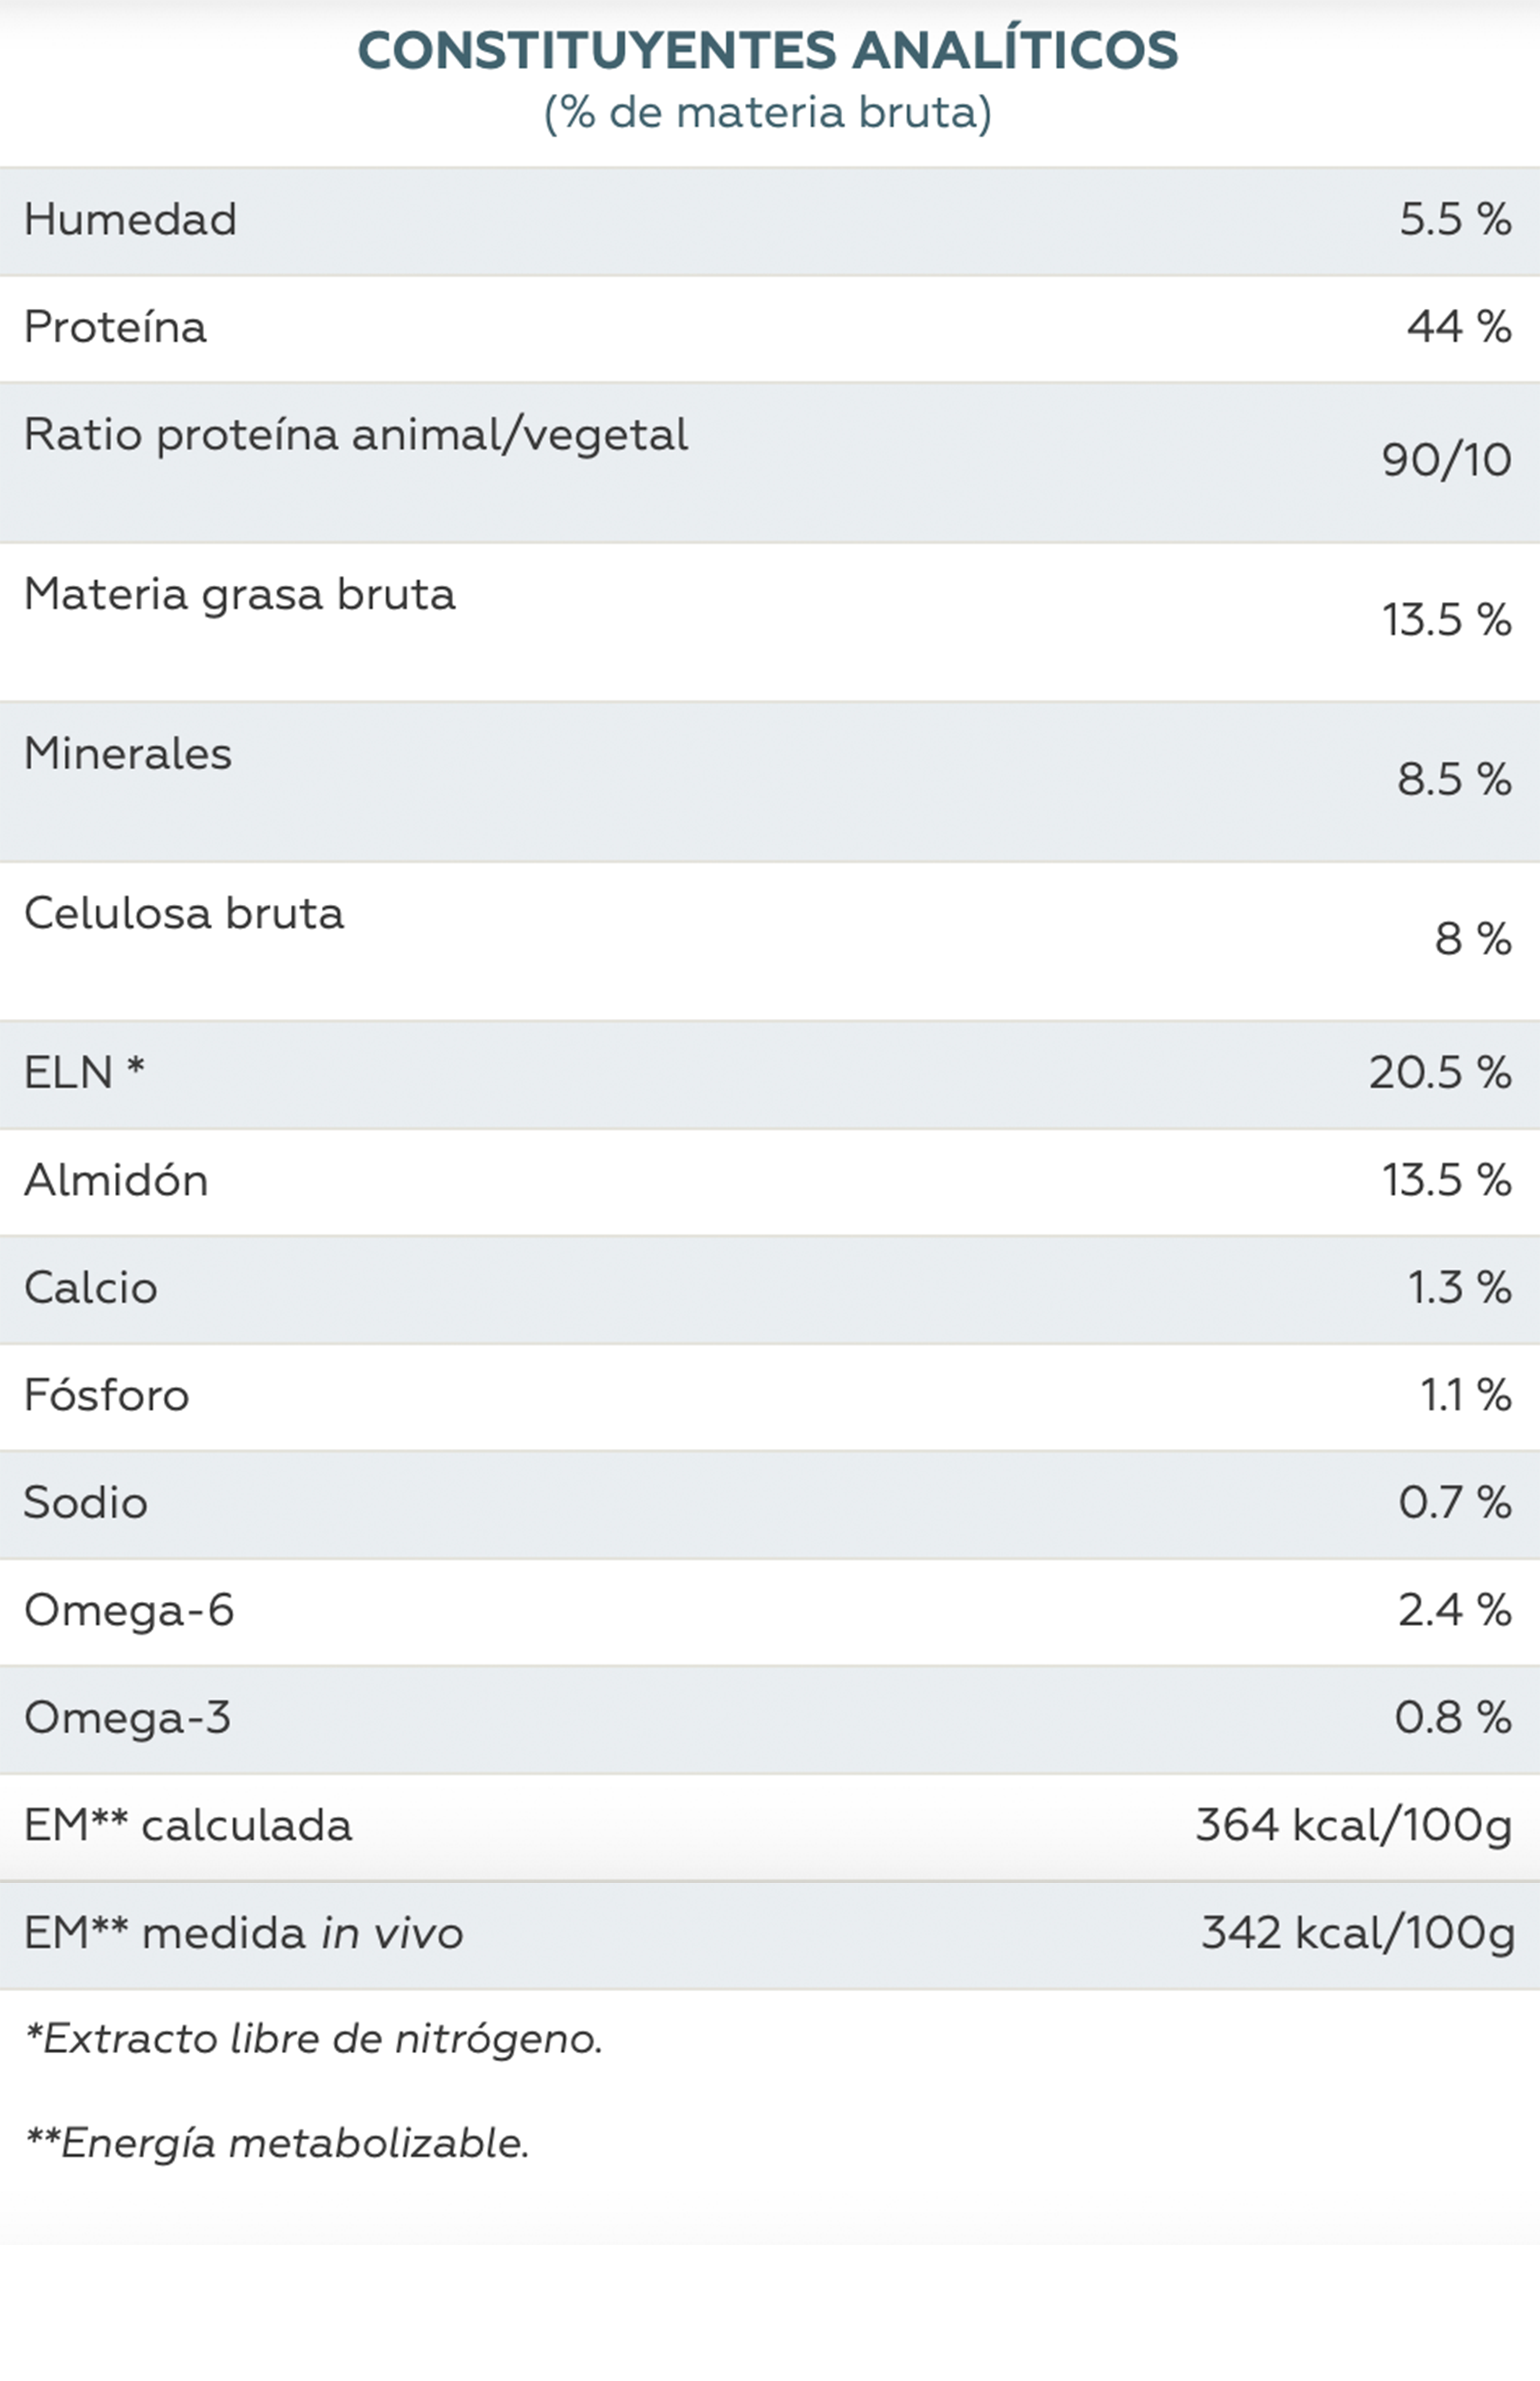The height and width of the screenshot is (2381, 1540).
Task: Click the Fósforo row label
Action: [106, 1395]
